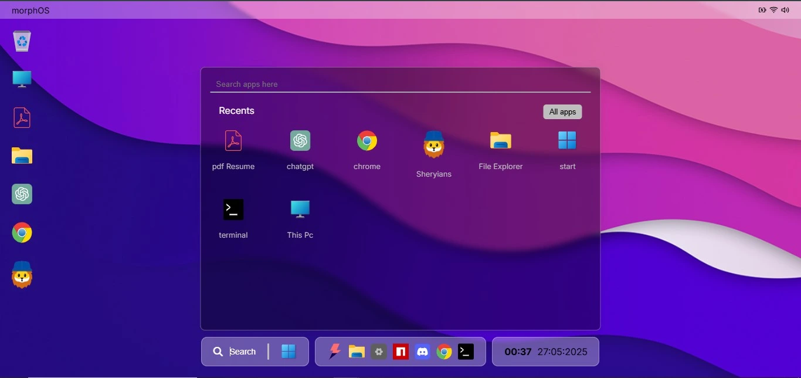Click the Windows start icon in taskbar
This screenshot has height=378, width=801.
[289, 352]
